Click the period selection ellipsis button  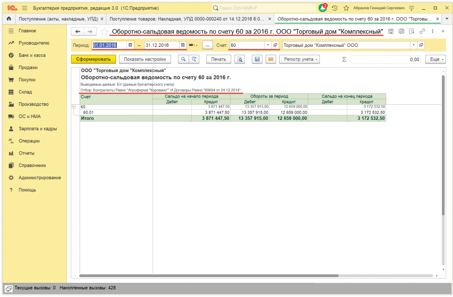coord(207,45)
